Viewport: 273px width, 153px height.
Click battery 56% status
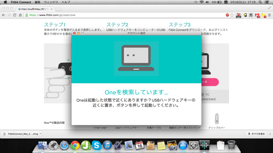pyautogui.click(x=217, y=2)
